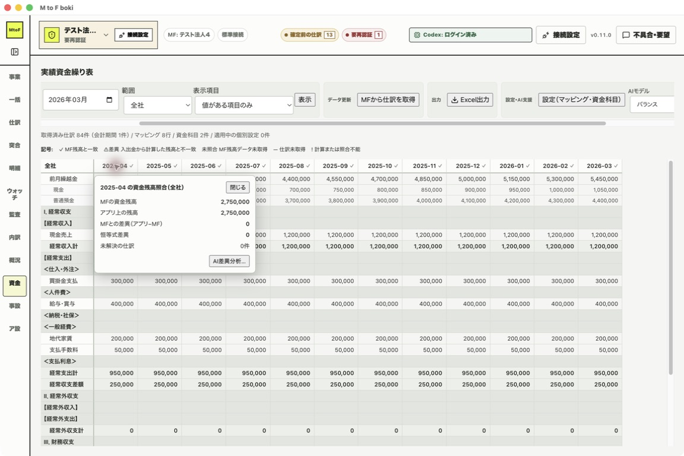Image resolution: width=684 pixels, height=456 pixels.
Task: Click the 標準接続 badge
Action: [x=233, y=34]
